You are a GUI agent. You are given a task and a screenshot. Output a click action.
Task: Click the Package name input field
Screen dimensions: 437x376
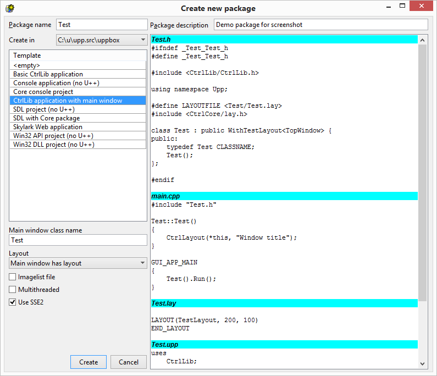point(101,25)
